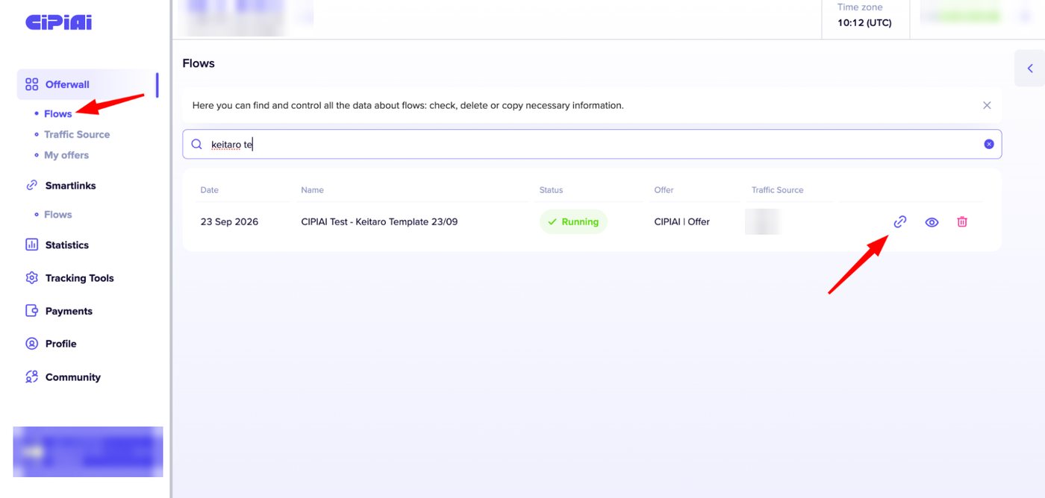Open Tracking Tools section

click(x=79, y=278)
